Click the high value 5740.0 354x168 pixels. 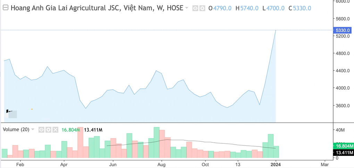[x=250, y=8]
